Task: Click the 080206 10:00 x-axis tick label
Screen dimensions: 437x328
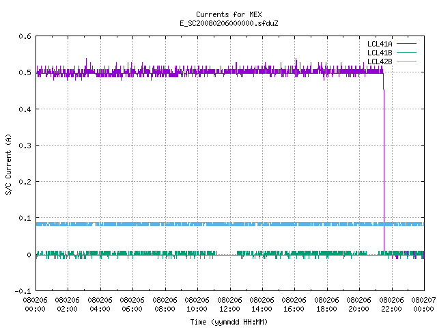Action: click(197, 305)
